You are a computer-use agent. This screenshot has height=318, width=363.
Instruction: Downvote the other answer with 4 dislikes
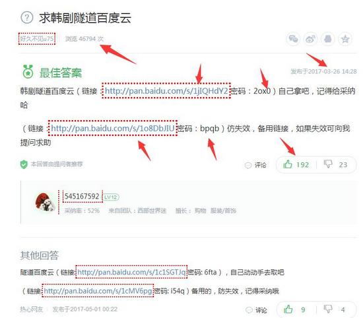coord(335,309)
